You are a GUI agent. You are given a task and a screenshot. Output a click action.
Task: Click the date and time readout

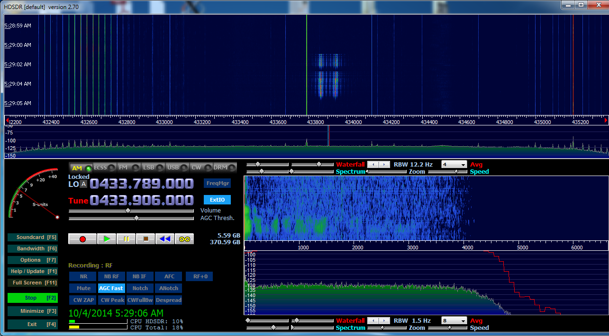coord(116,313)
